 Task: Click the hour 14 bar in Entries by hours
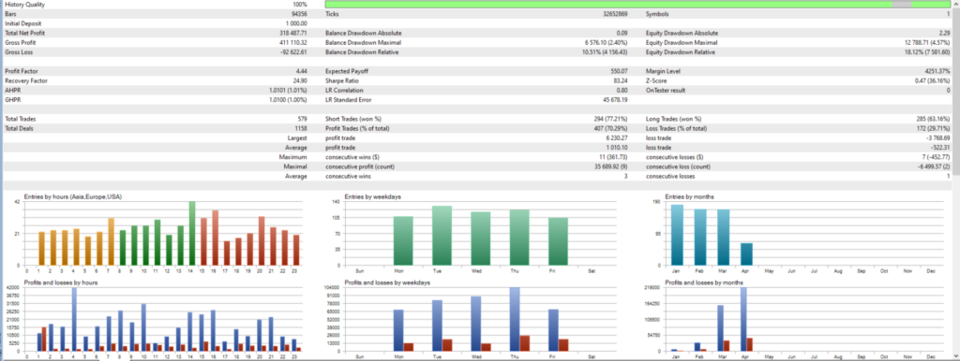pyautogui.click(x=191, y=233)
